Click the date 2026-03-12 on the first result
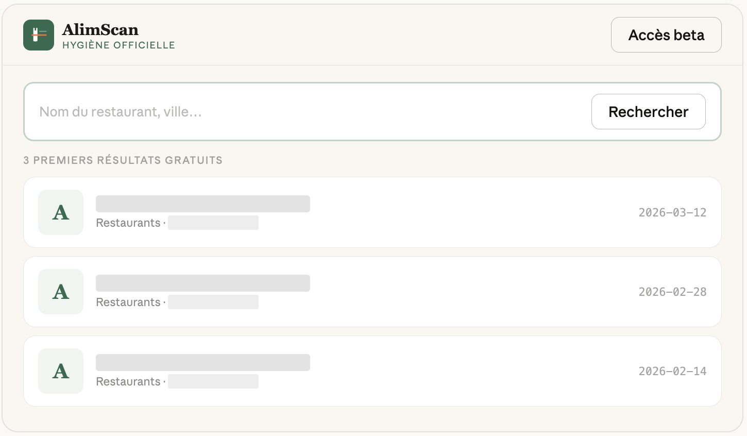747x436 pixels. point(672,212)
